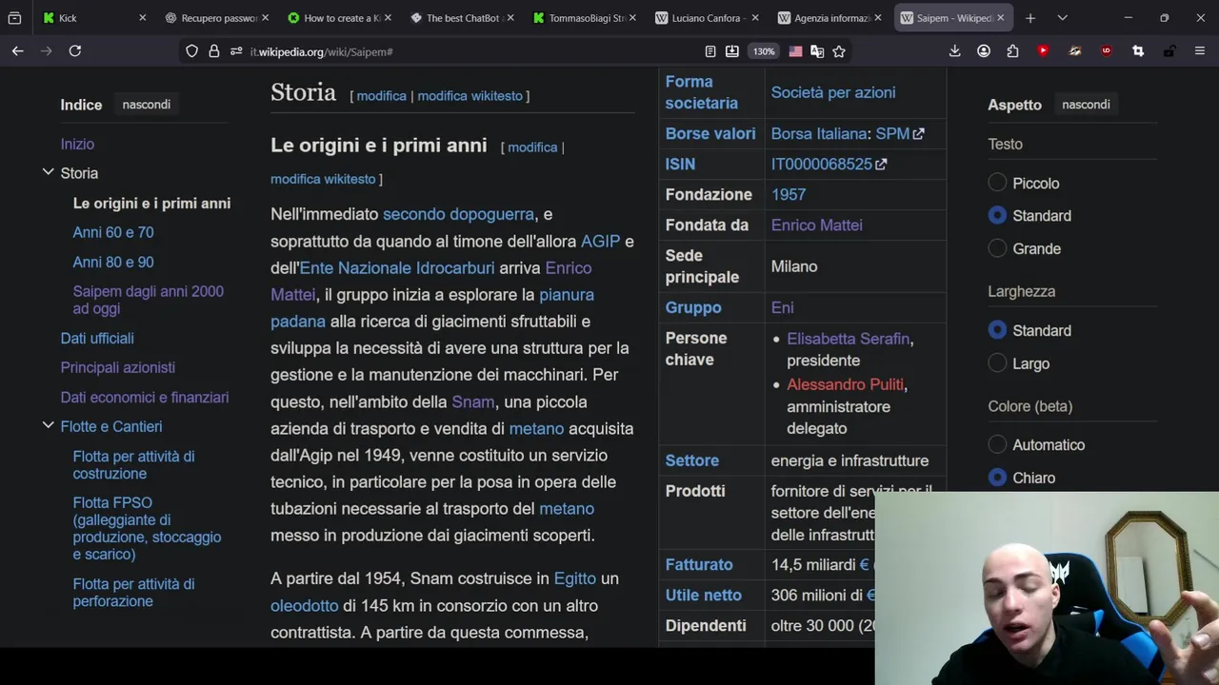Jump to Anni 60 e 70 section
Screen dimensions: 1219x685
pos(113,232)
